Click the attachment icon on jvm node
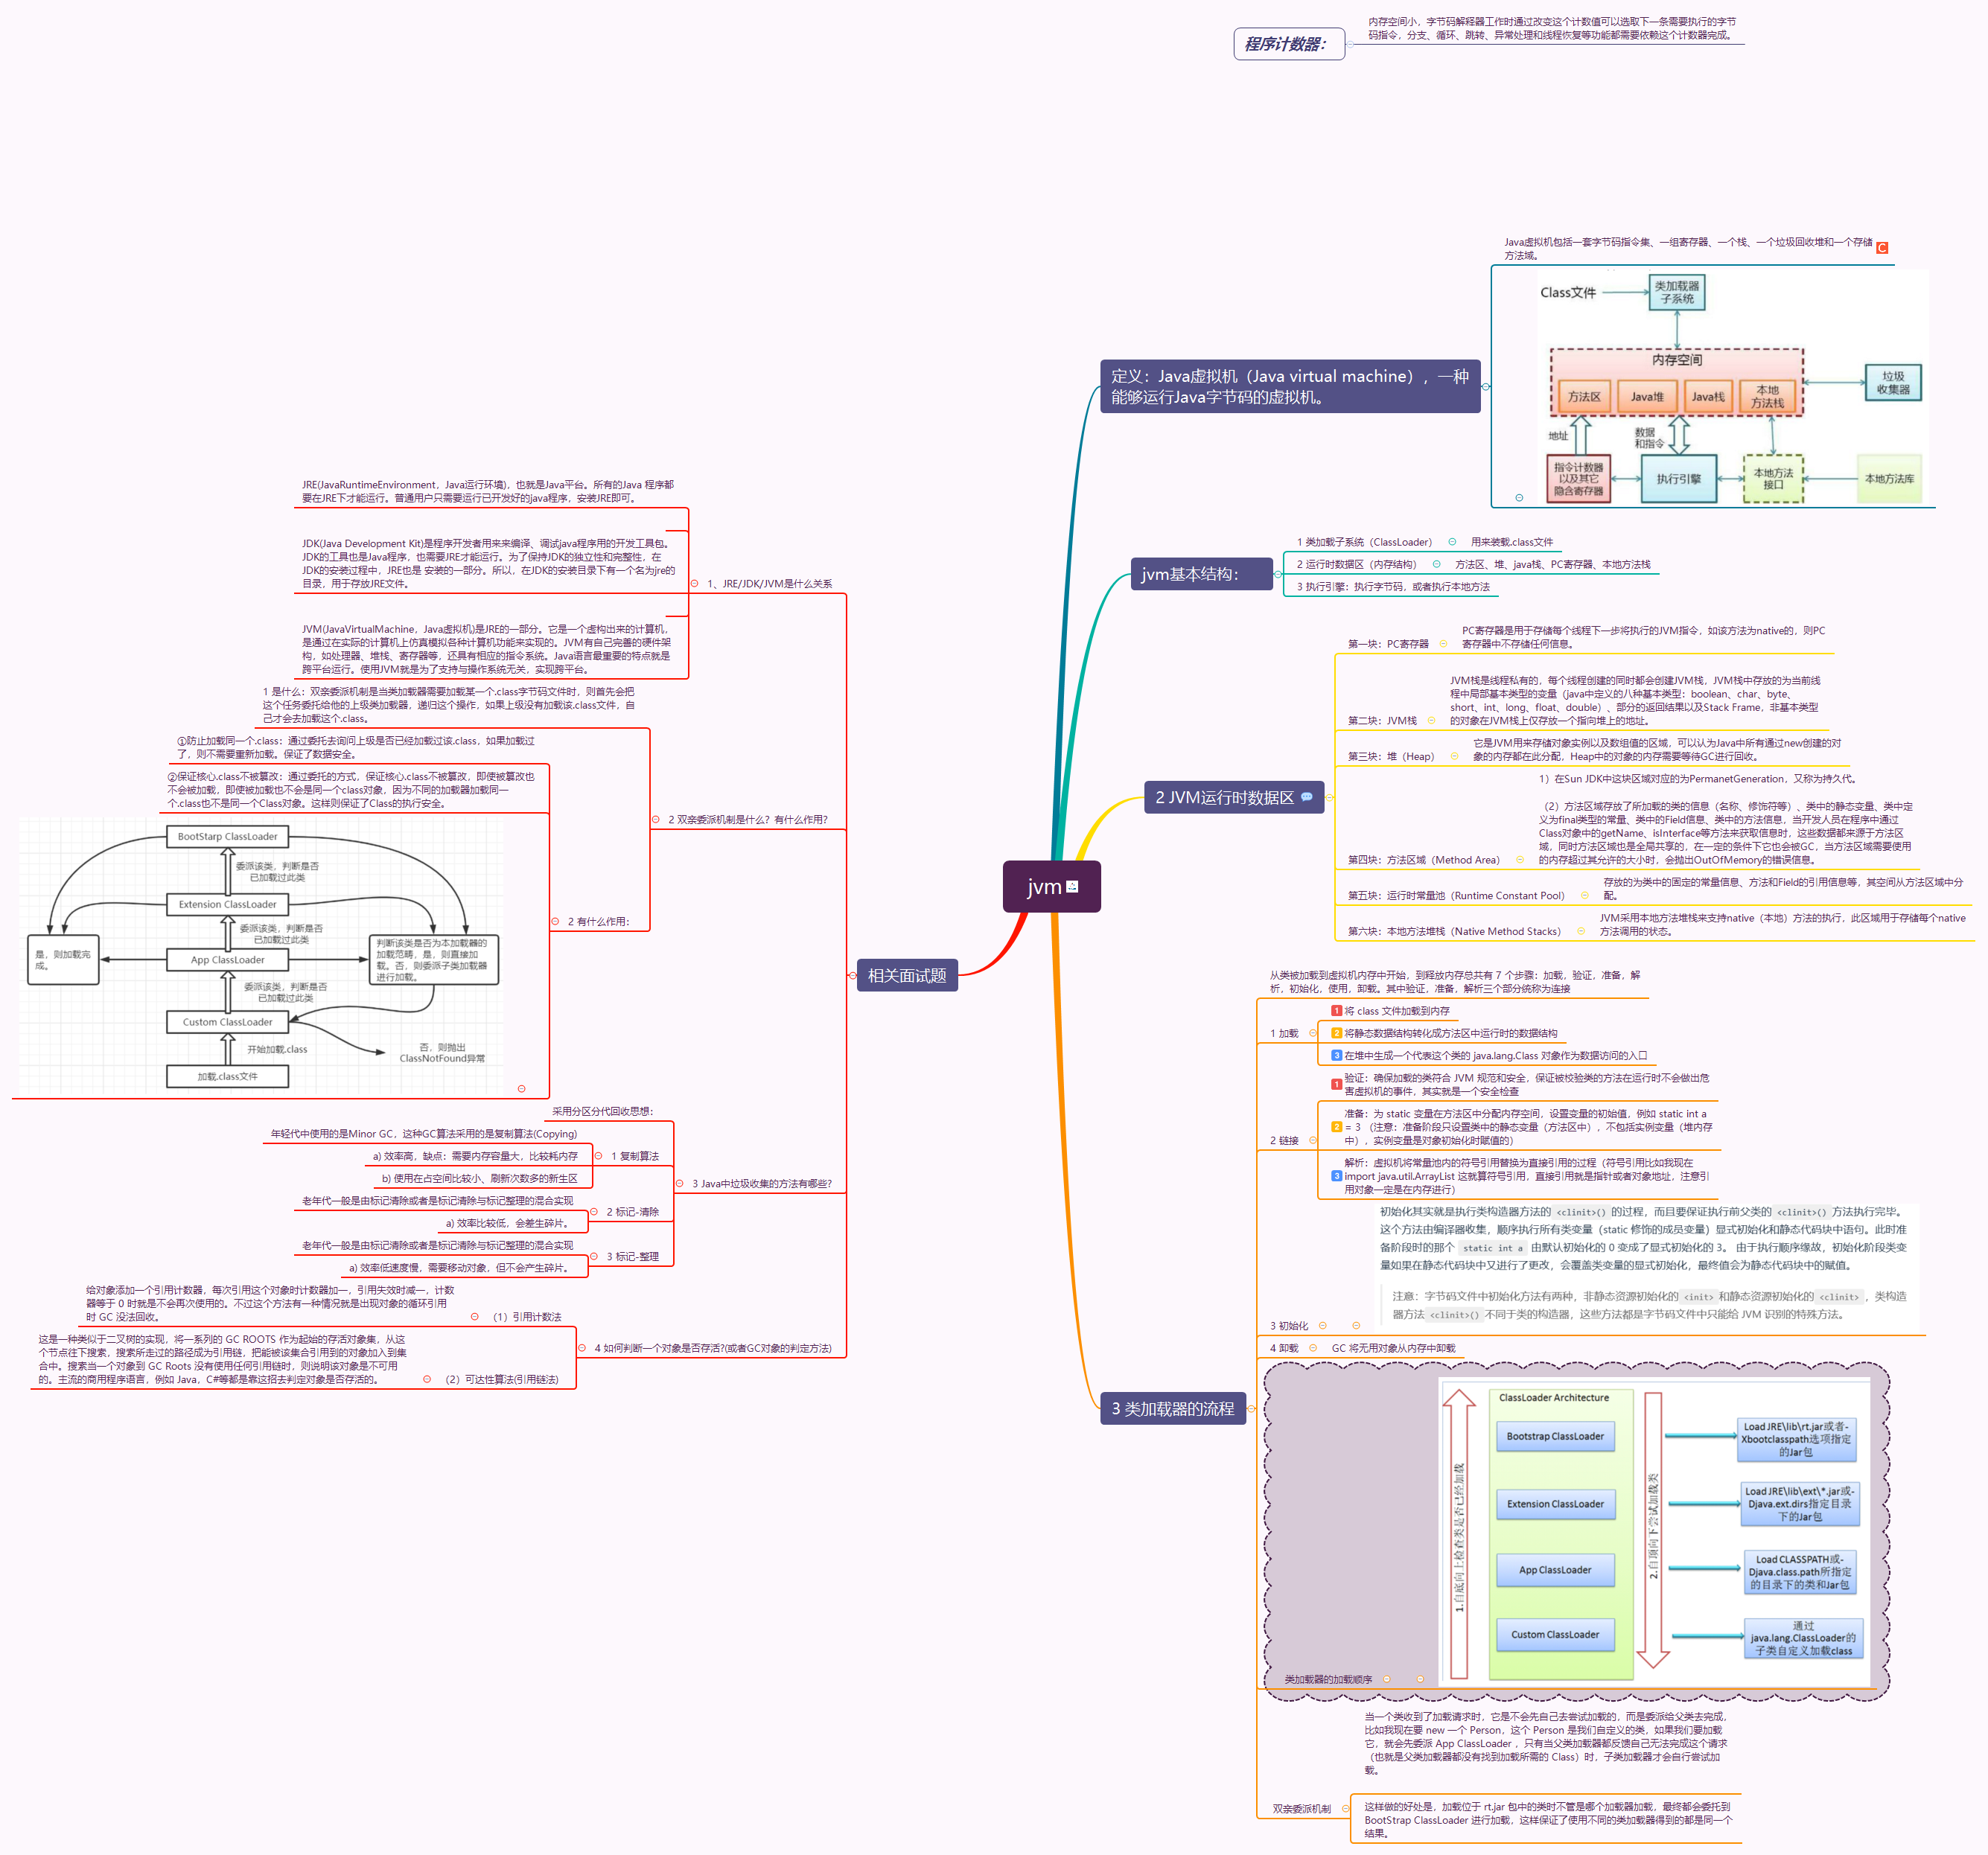Viewport: 1988px width, 1855px height. point(1072,886)
